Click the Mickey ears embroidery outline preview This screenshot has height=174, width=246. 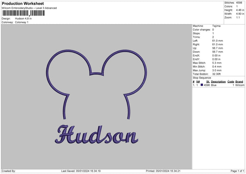(96, 85)
